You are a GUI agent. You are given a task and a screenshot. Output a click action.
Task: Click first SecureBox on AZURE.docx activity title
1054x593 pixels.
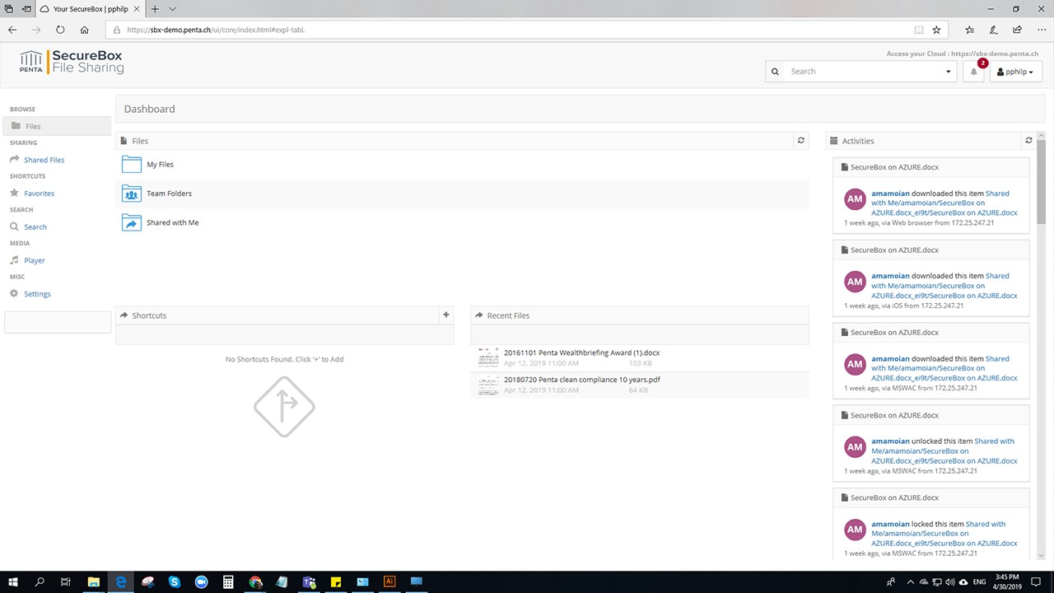click(894, 167)
